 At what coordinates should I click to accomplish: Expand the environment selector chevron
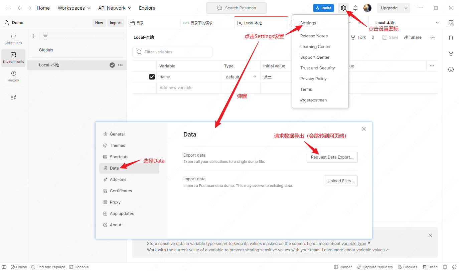(x=437, y=23)
